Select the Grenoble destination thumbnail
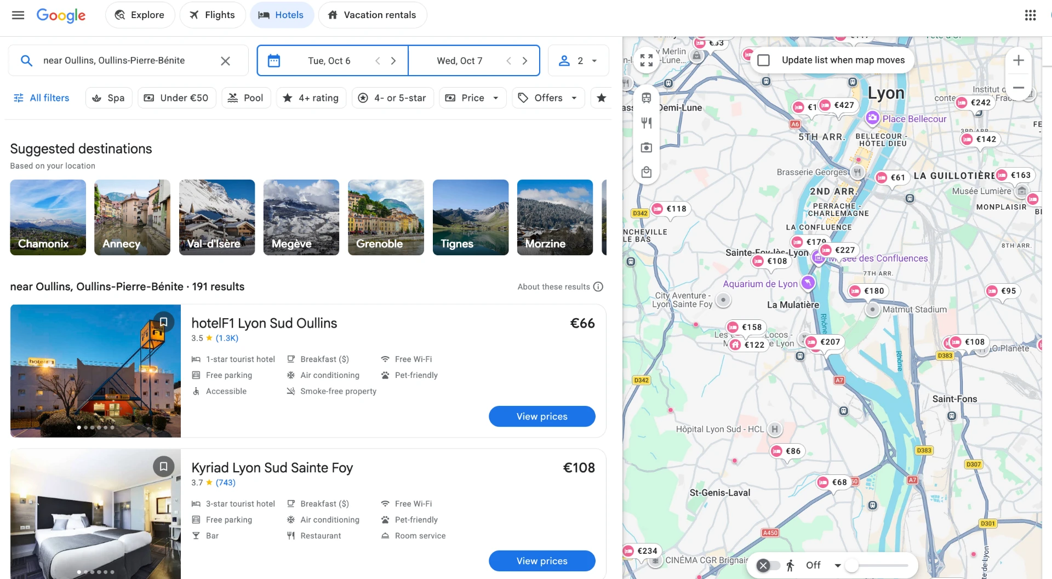Screen dimensions: 1052x579 [386, 217]
